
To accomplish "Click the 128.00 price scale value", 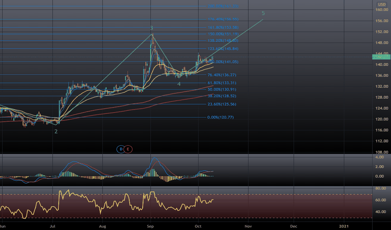I will point(382,97).
